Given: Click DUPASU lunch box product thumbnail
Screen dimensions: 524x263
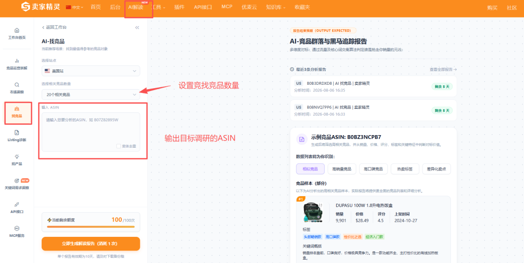Looking at the screenshot, I should pos(313,212).
